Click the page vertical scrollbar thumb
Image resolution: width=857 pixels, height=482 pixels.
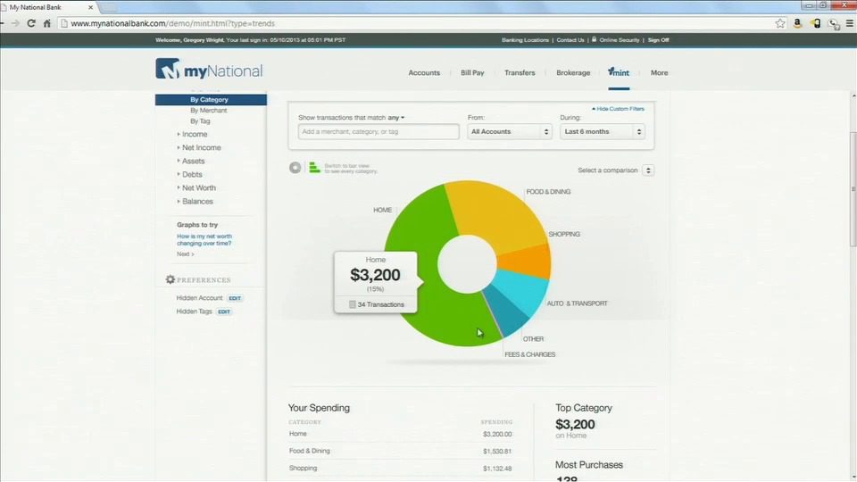[x=853, y=189]
